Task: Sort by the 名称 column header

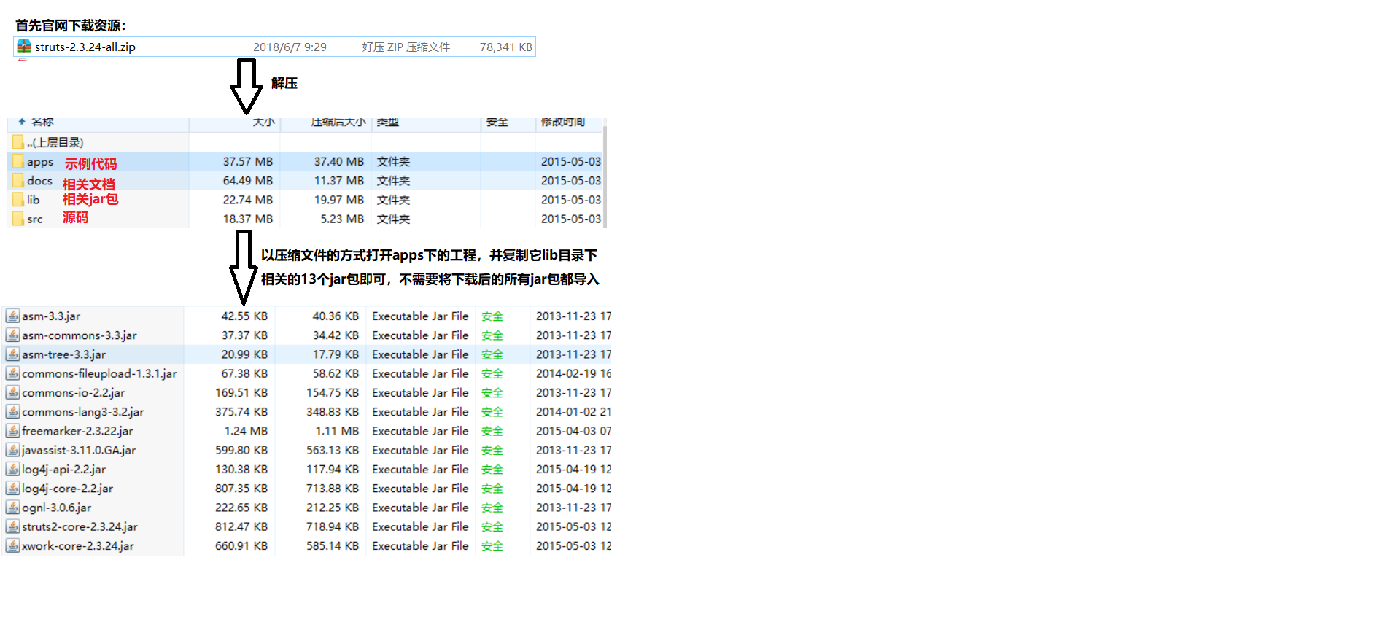Action: tap(42, 122)
